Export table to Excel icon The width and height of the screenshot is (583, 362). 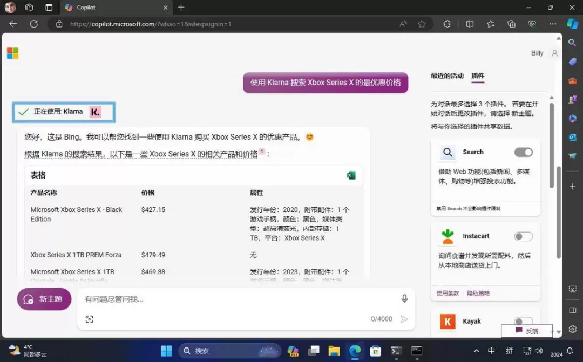point(351,175)
